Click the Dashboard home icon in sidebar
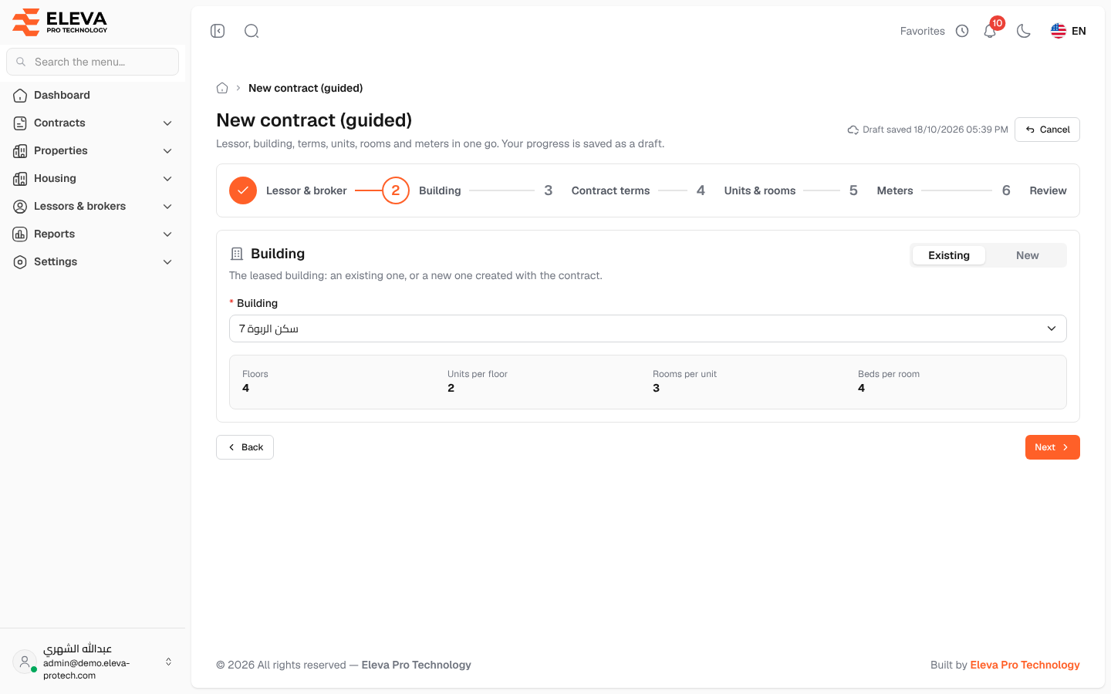 pyautogui.click(x=20, y=96)
